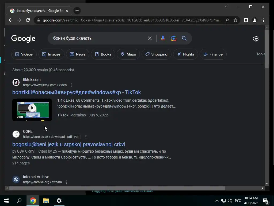
Task: Switch to Flights results
Action: pos(185,54)
